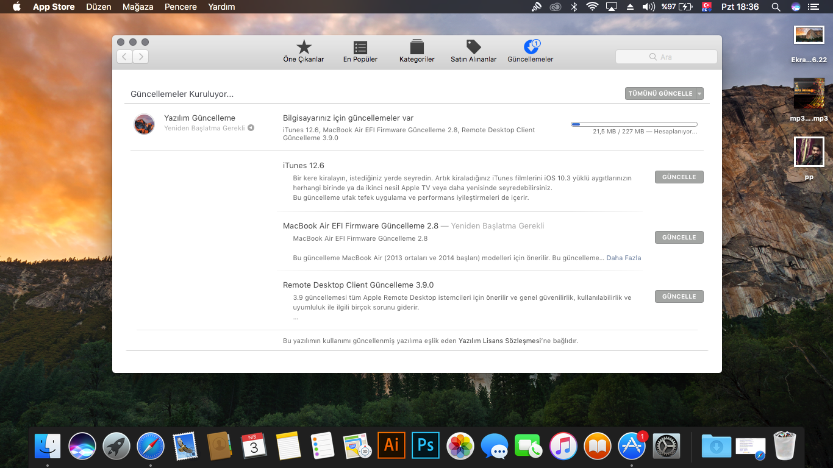
Task: Click Güncelle for Remote Desktop Client
Action: tap(679, 297)
